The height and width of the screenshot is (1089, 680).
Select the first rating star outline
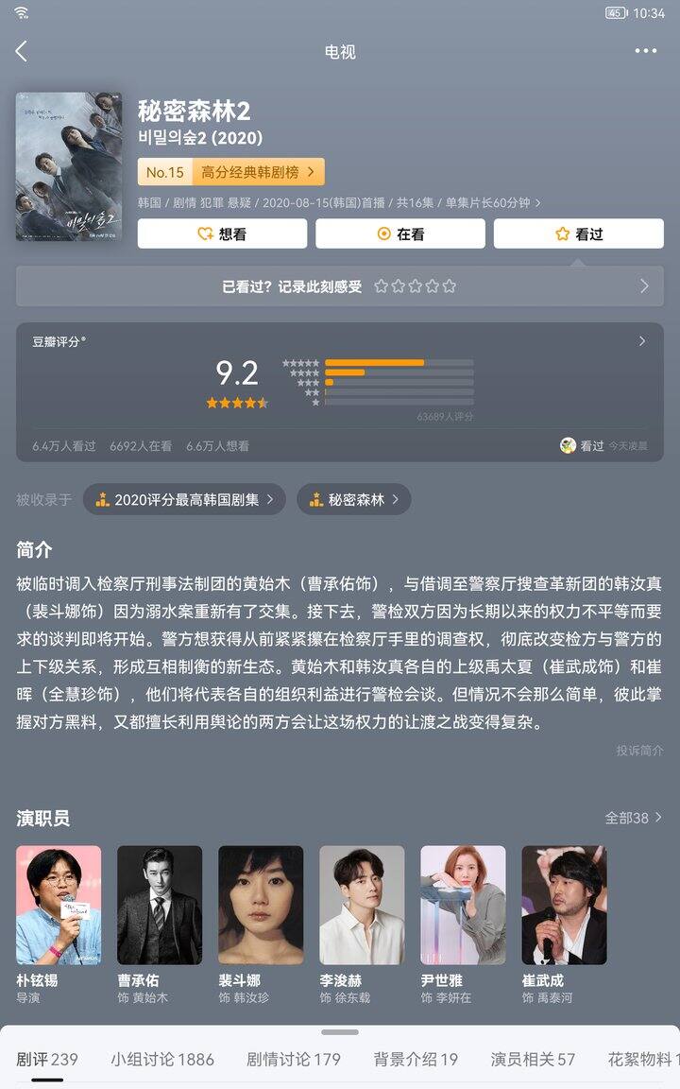click(381, 286)
